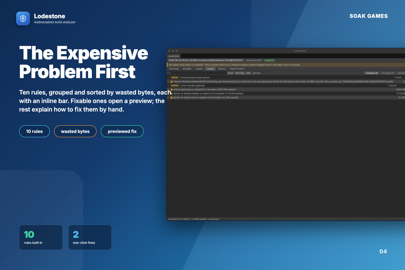Screen dimensions: 405x270
Task: Collapse the Cross-bundle duplicate group
Action: [168, 85]
